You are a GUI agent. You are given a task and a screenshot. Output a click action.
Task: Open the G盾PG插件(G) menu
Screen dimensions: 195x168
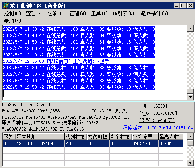(154, 13)
